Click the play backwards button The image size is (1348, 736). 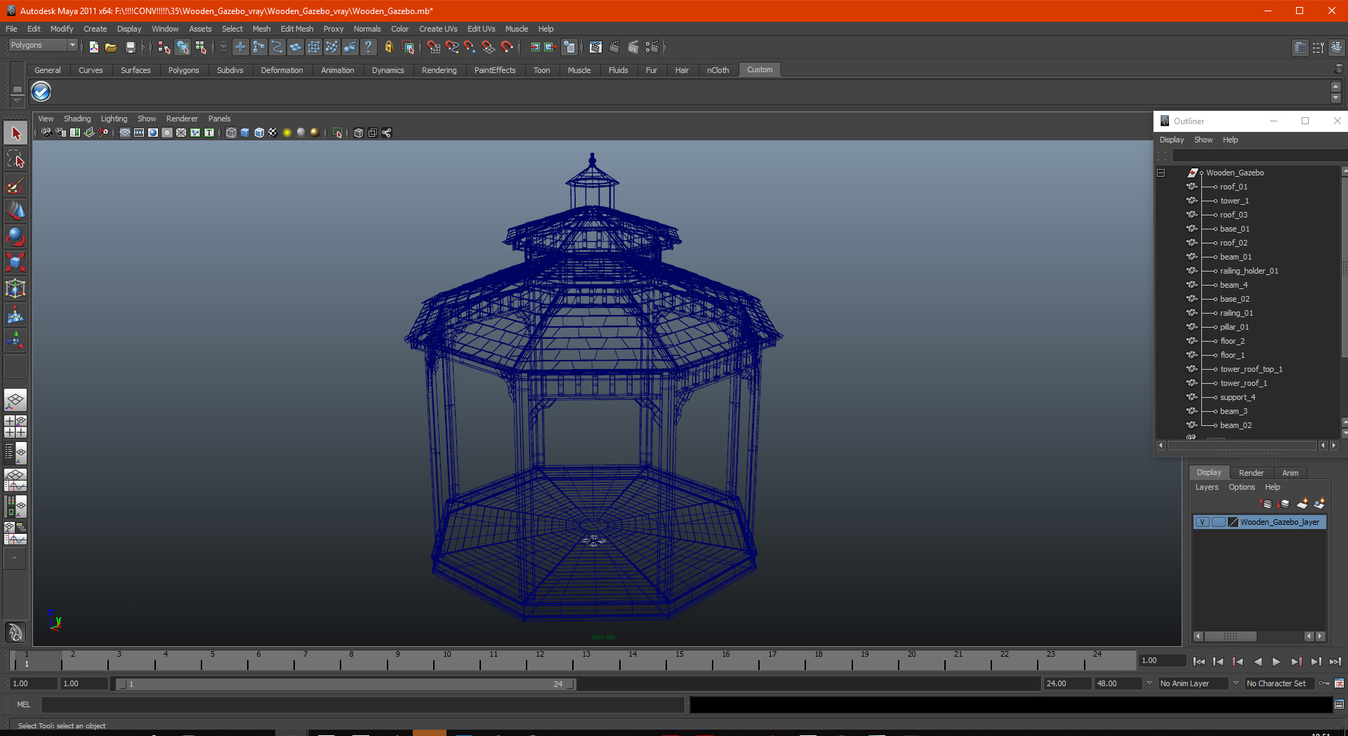[x=1257, y=662]
